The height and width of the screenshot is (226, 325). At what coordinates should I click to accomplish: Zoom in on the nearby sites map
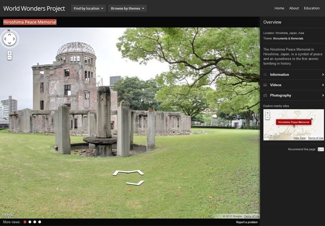click(268, 113)
